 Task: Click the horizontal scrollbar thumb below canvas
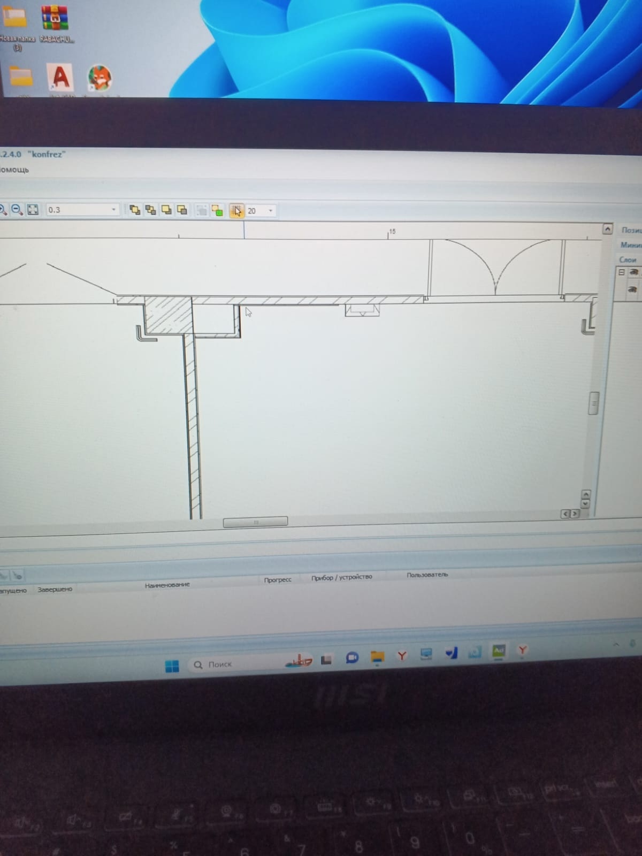pyautogui.click(x=255, y=522)
